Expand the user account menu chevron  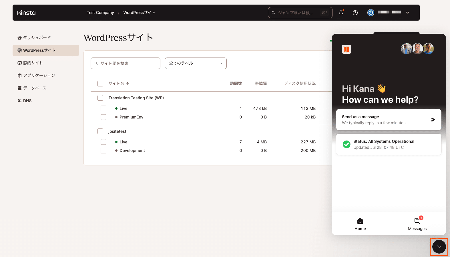[x=408, y=13]
